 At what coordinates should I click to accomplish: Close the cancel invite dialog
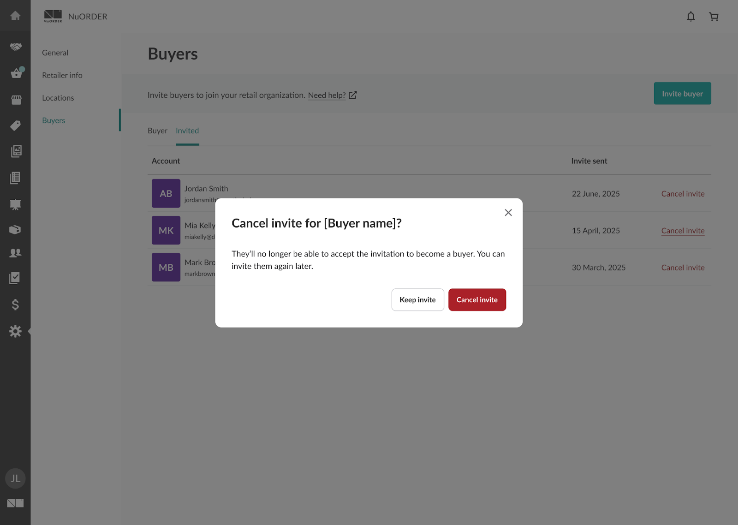click(508, 213)
